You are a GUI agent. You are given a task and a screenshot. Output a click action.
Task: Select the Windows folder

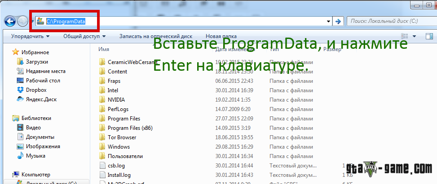pos(119,147)
